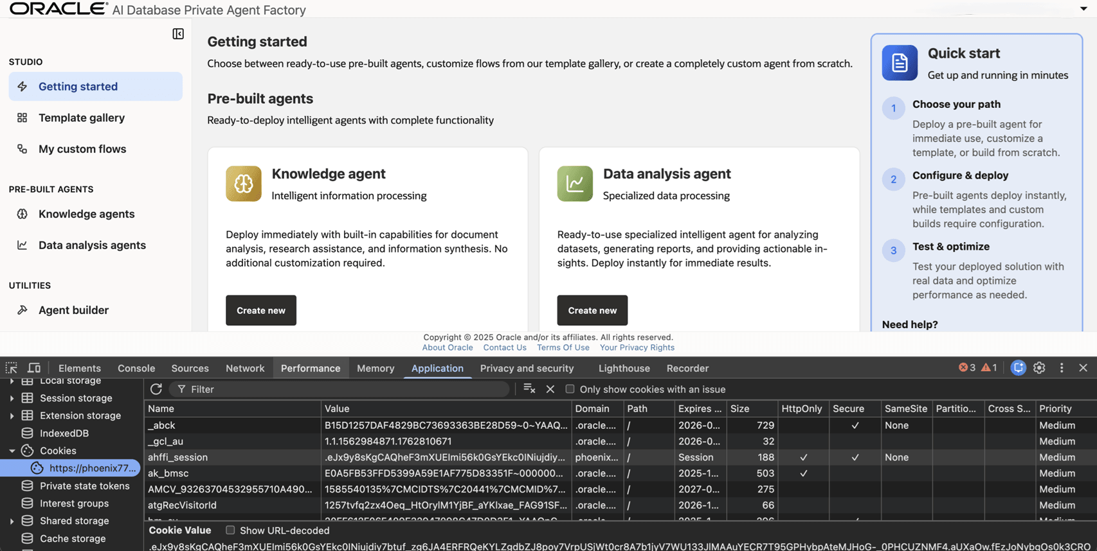The image size is (1097, 551).
Task: Switch to the Network tab
Action: point(245,368)
